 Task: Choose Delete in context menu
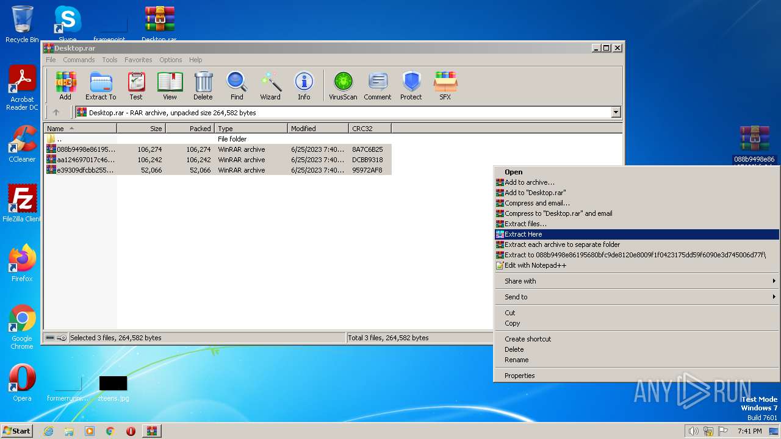tap(637, 349)
